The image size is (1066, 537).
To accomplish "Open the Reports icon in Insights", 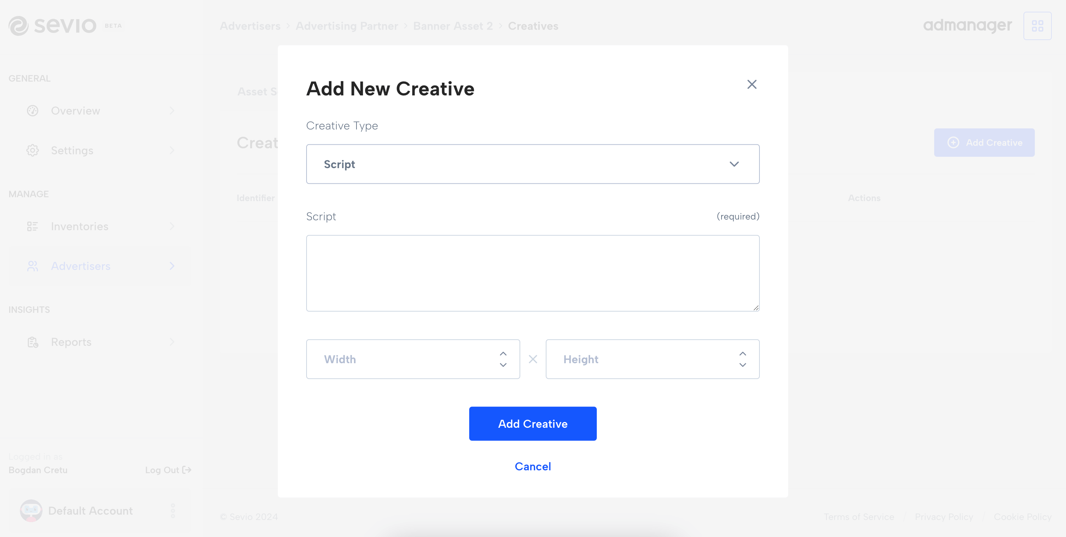I will 33,342.
